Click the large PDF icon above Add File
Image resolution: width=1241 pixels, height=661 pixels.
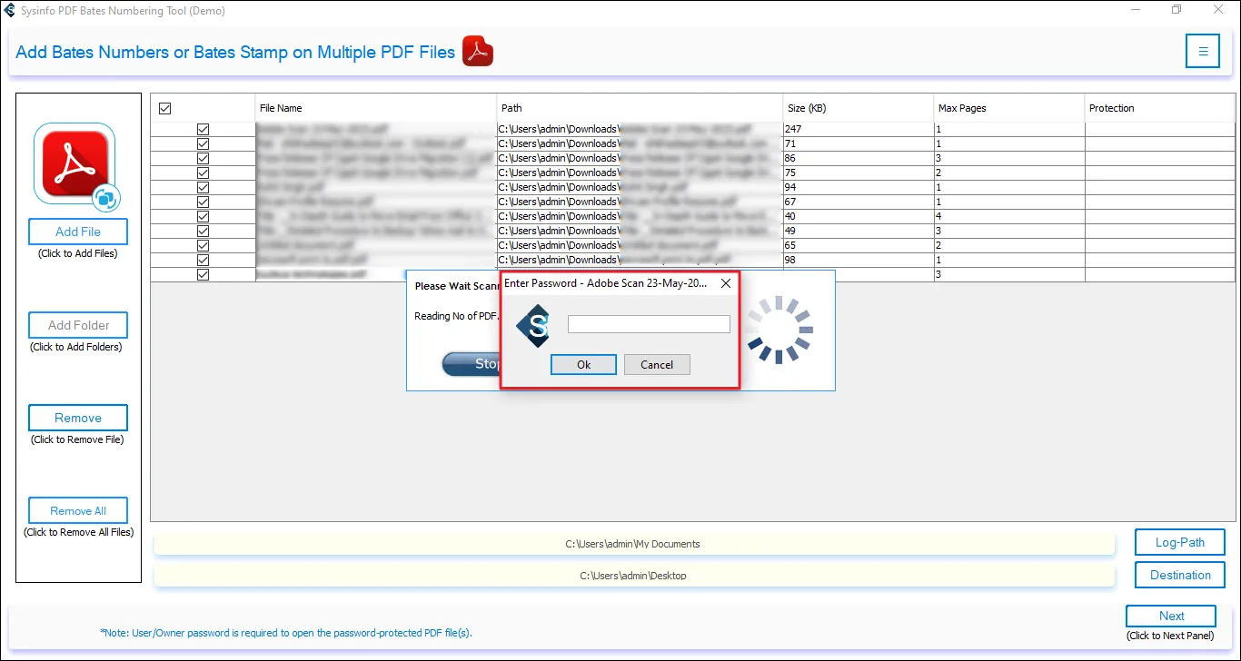tap(74, 164)
